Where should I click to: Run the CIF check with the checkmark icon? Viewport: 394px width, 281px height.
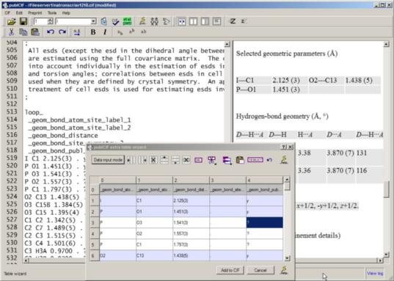coord(115,21)
